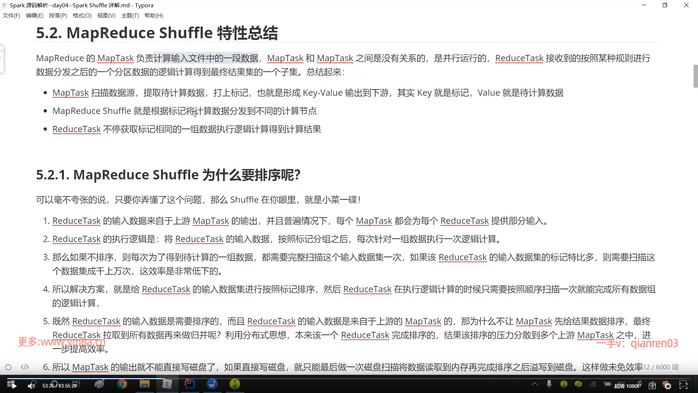Image resolution: width=698 pixels, height=393 pixels.
Task: Toggle the sidebar outline circle icon
Action: pos(8,367)
